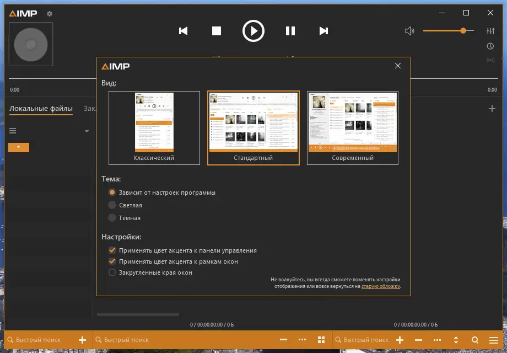The image size is (507, 353).
Task: Open the three-dots menu in the right bar
Action: [x=437, y=340]
